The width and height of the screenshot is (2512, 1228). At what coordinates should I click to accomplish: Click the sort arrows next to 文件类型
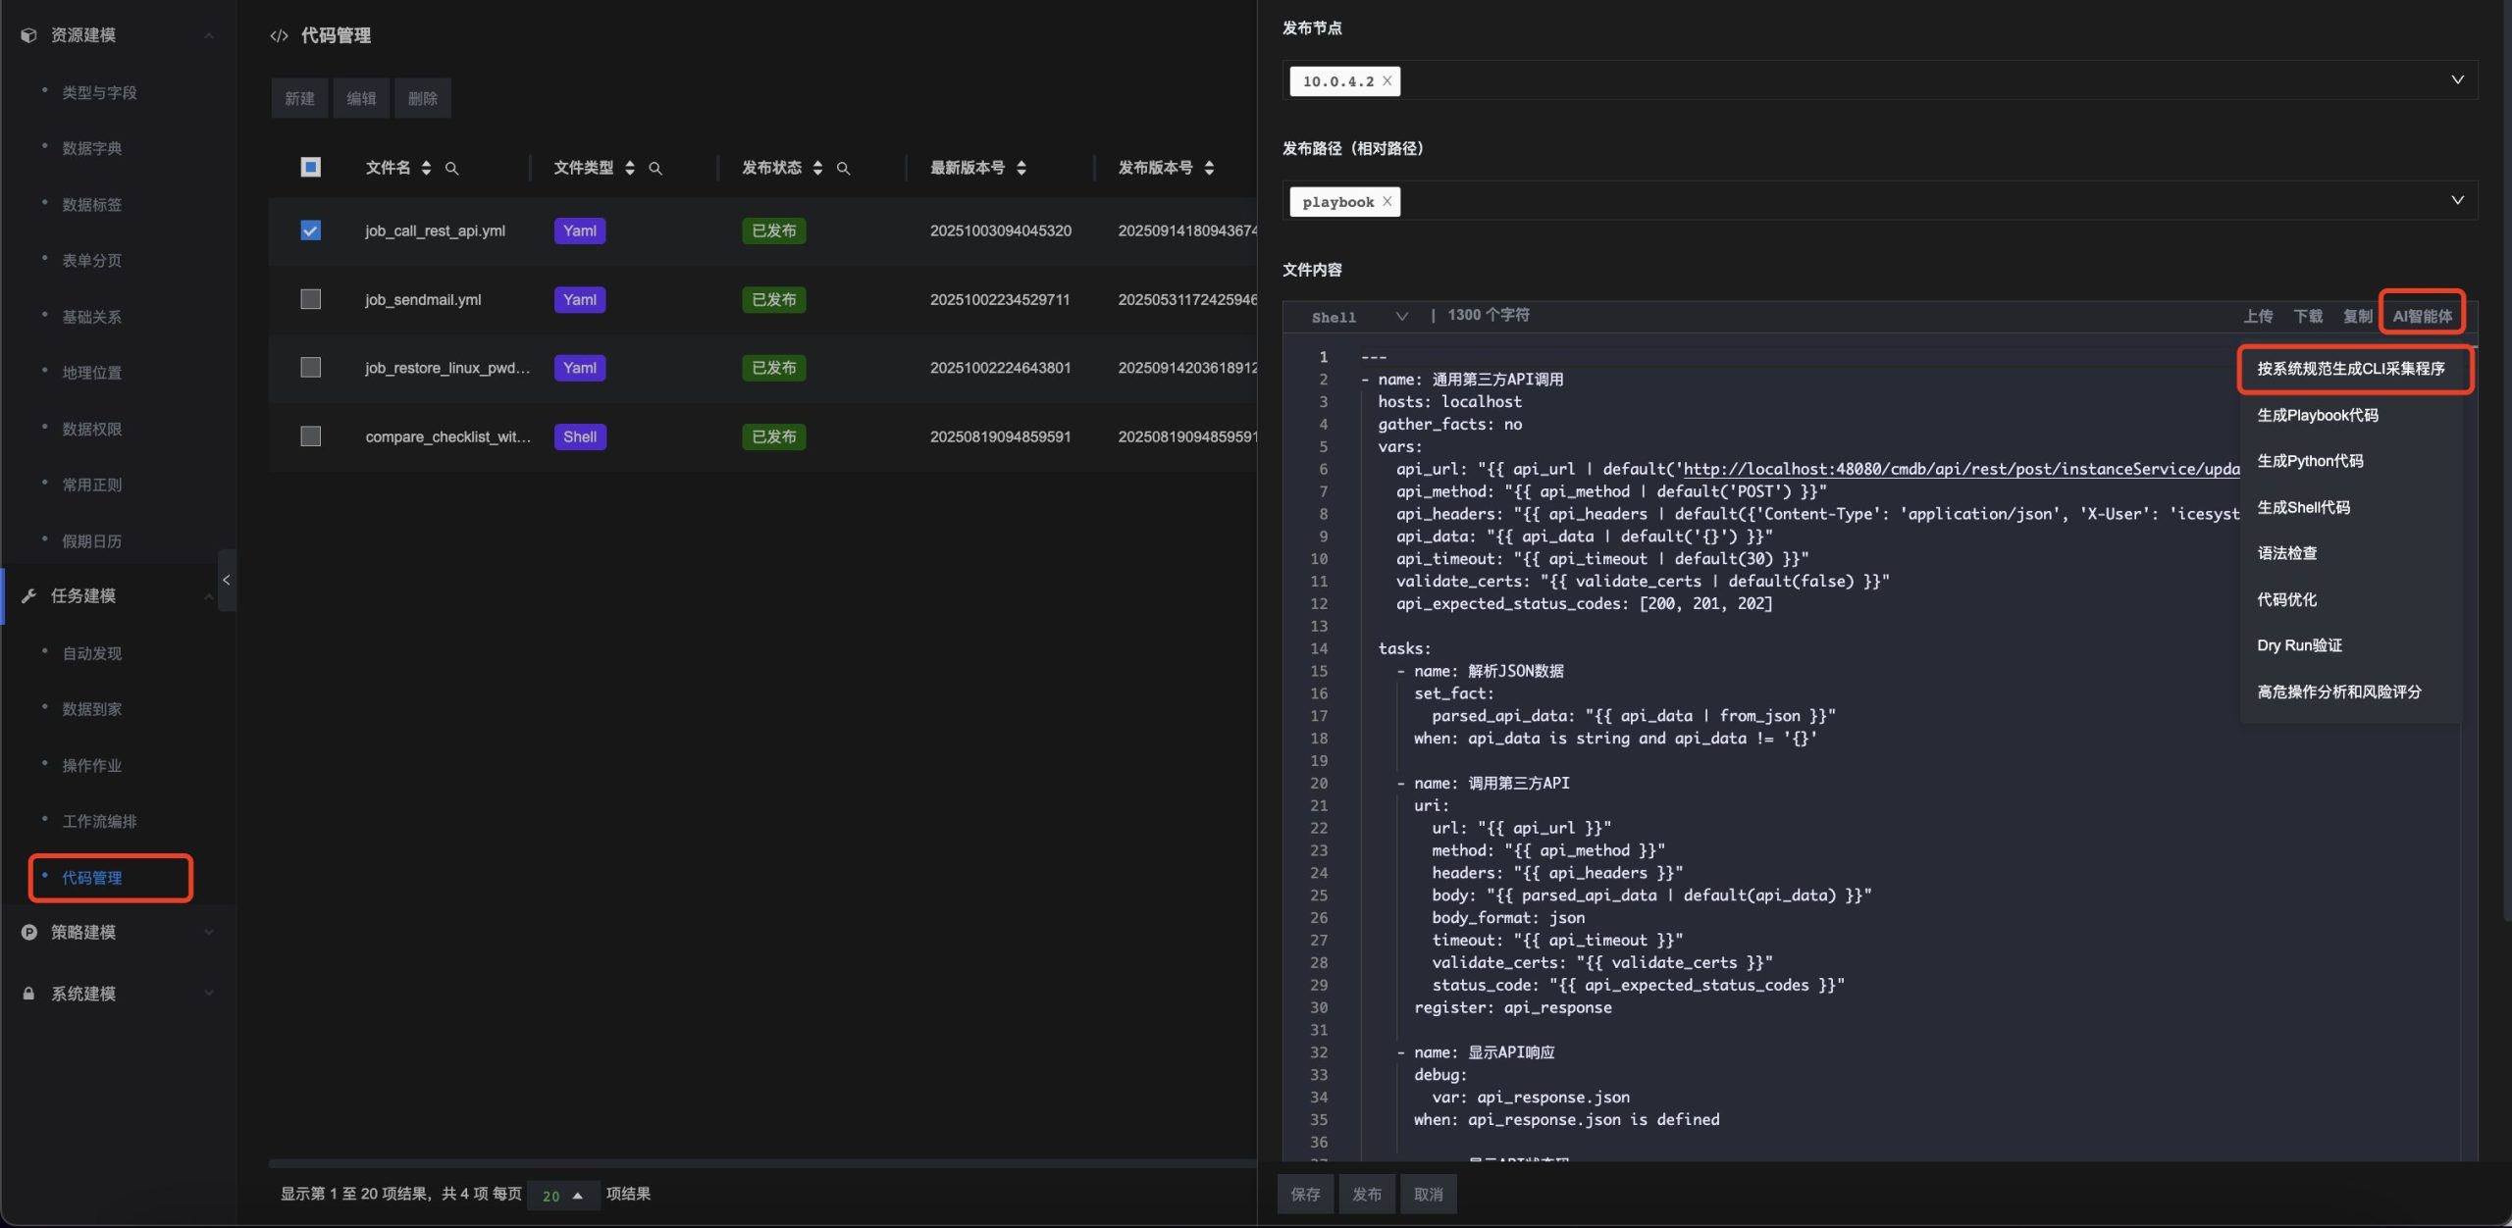coord(630,169)
